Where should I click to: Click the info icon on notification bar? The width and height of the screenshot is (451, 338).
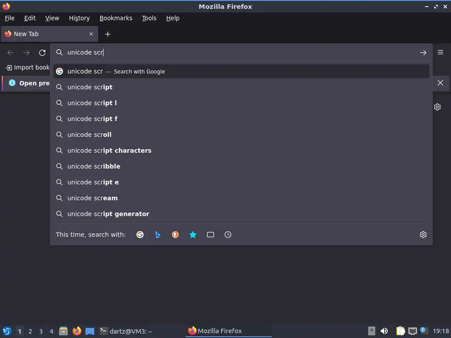click(x=12, y=83)
